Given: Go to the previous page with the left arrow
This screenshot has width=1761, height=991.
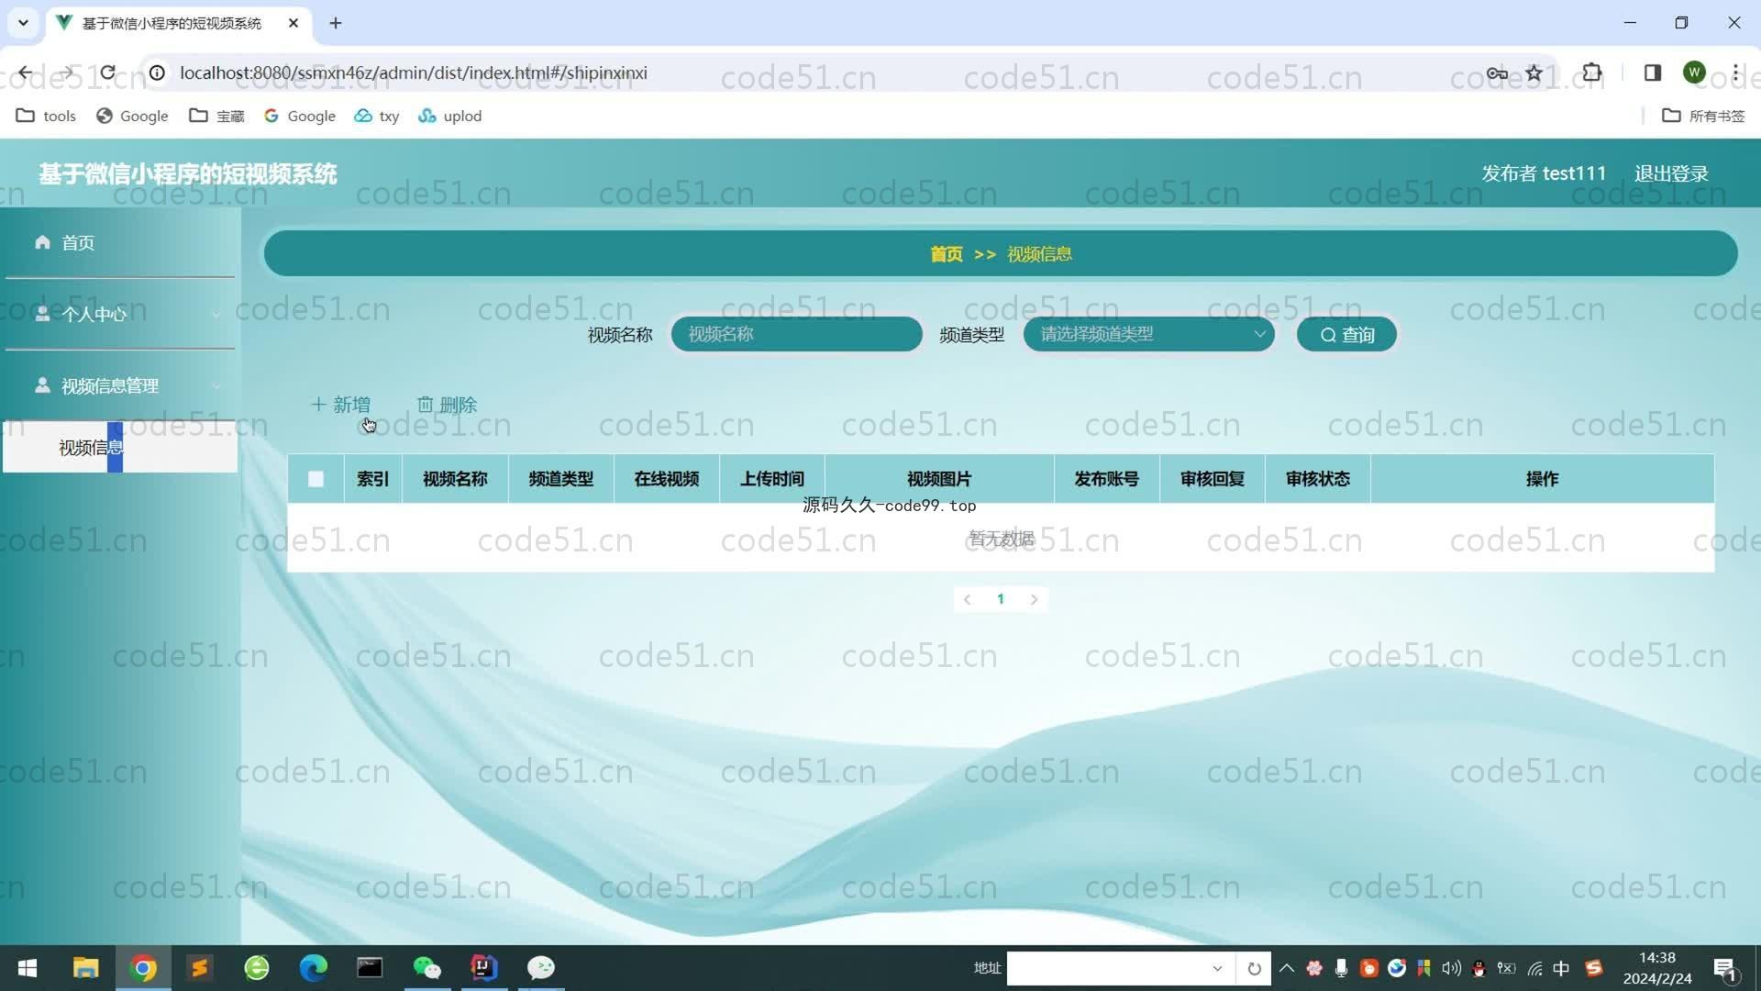Looking at the screenshot, I should [967, 599].
